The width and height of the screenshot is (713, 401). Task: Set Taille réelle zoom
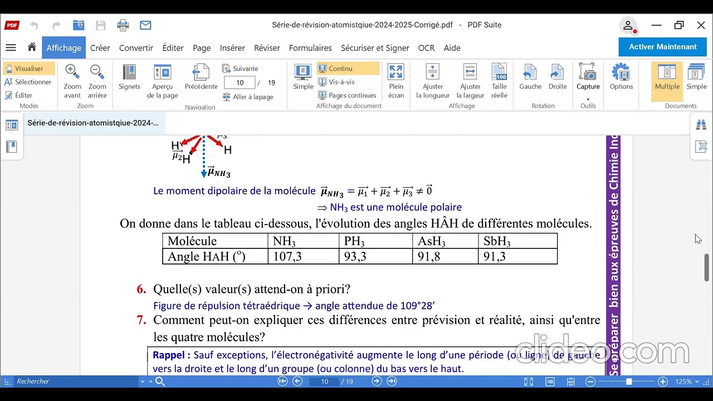[499, 81]
